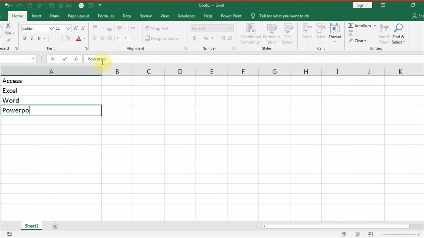
Task: Click the smiley feedback icon
Action: click(x=81, y=5)
